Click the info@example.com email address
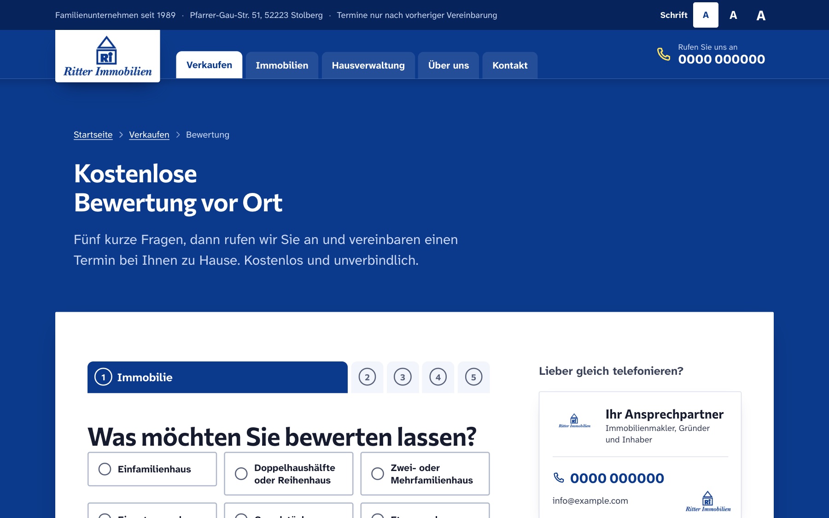The width and height of the screenshot is (829, 518). coord(590,501)
